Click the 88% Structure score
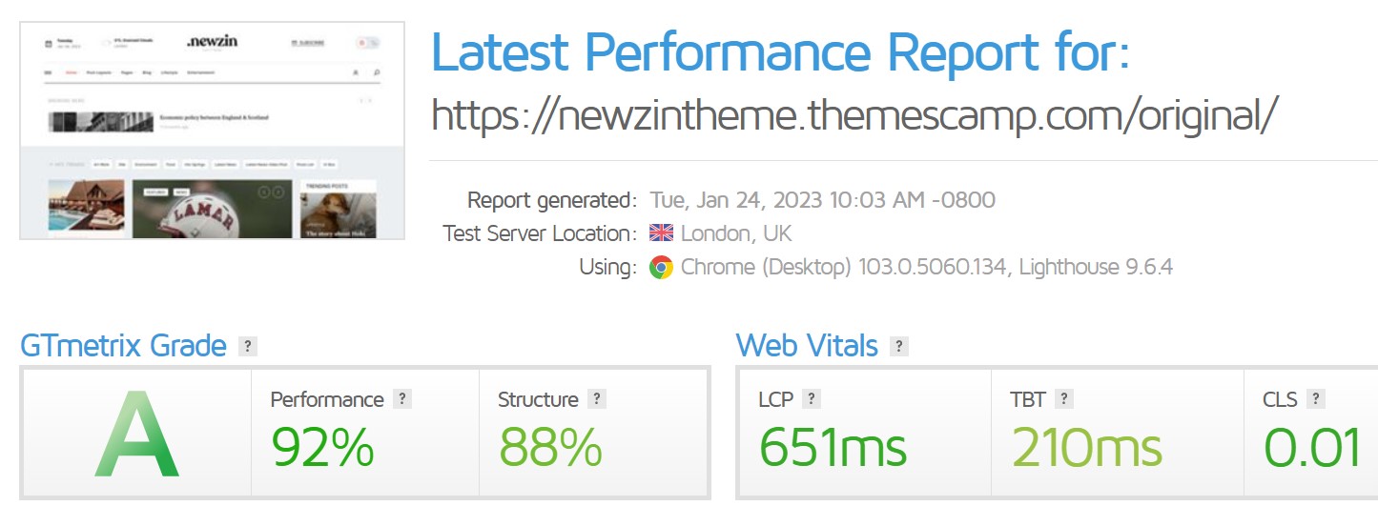Image resolution: width=1378 pixels, height=526 pixels. (550, 447)
